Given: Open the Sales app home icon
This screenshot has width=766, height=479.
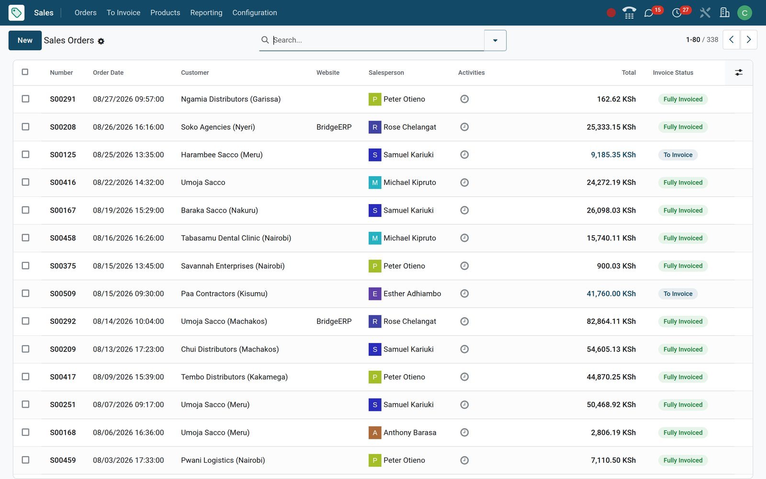Looking at the screenshot, I should 16,12.
